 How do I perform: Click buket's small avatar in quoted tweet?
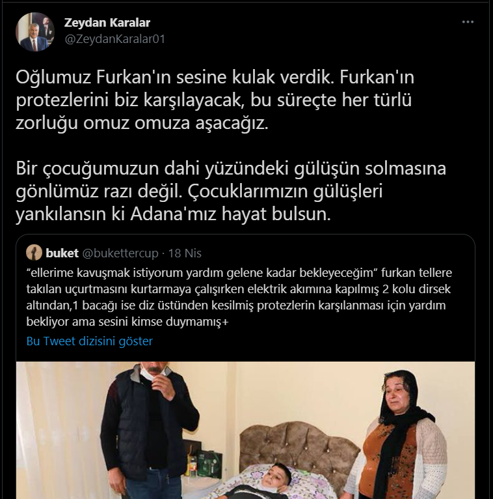tap(34, 253)
